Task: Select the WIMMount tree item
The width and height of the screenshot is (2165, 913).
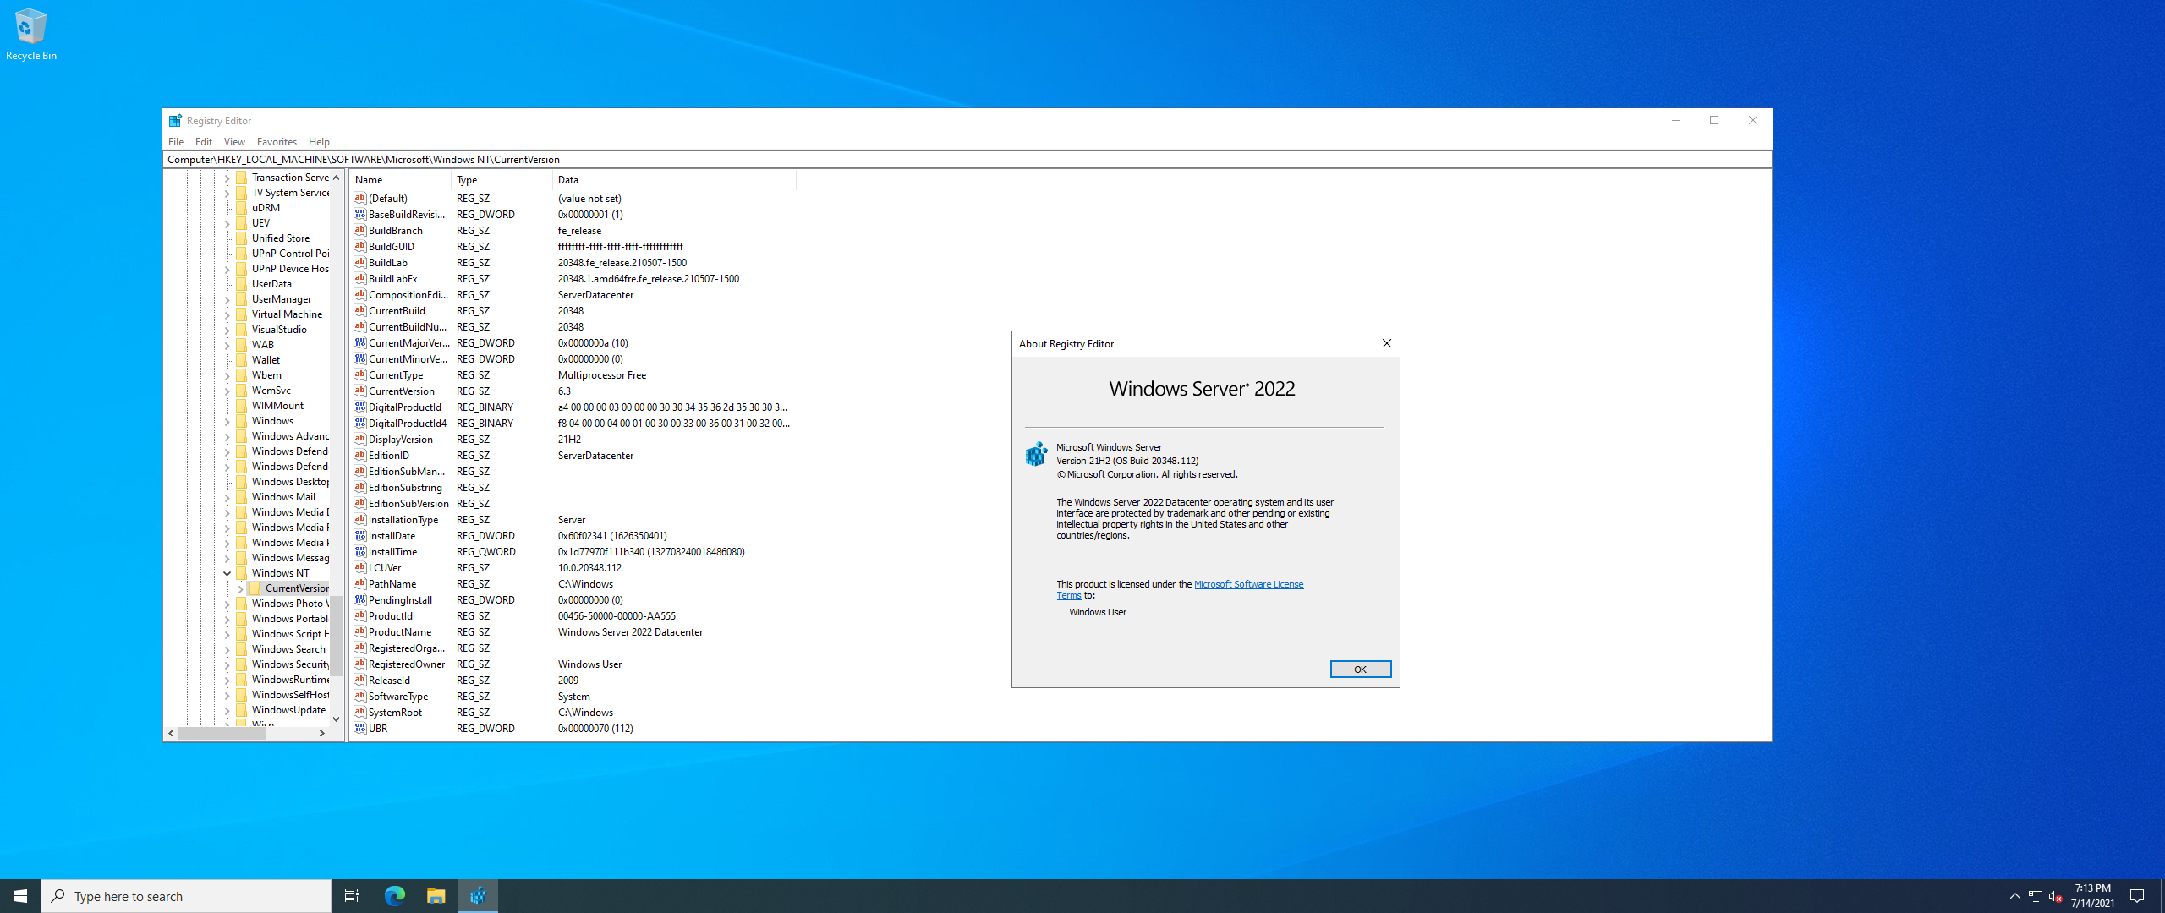Action: (x=277, y=406)
